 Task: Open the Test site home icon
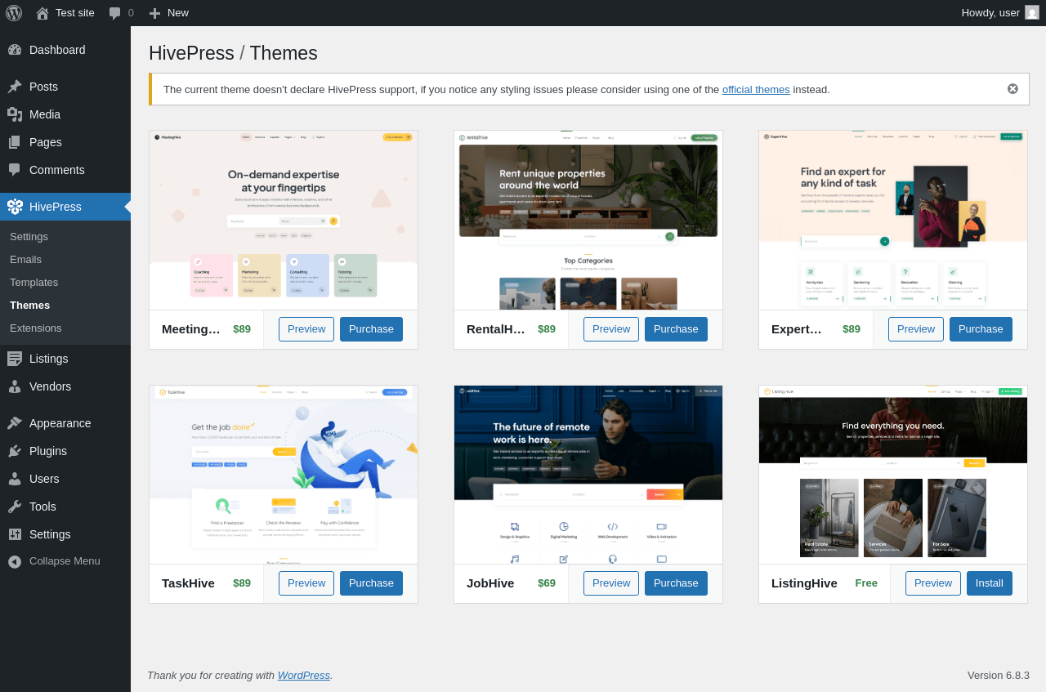pyautogui.click(x=42, y=13)
